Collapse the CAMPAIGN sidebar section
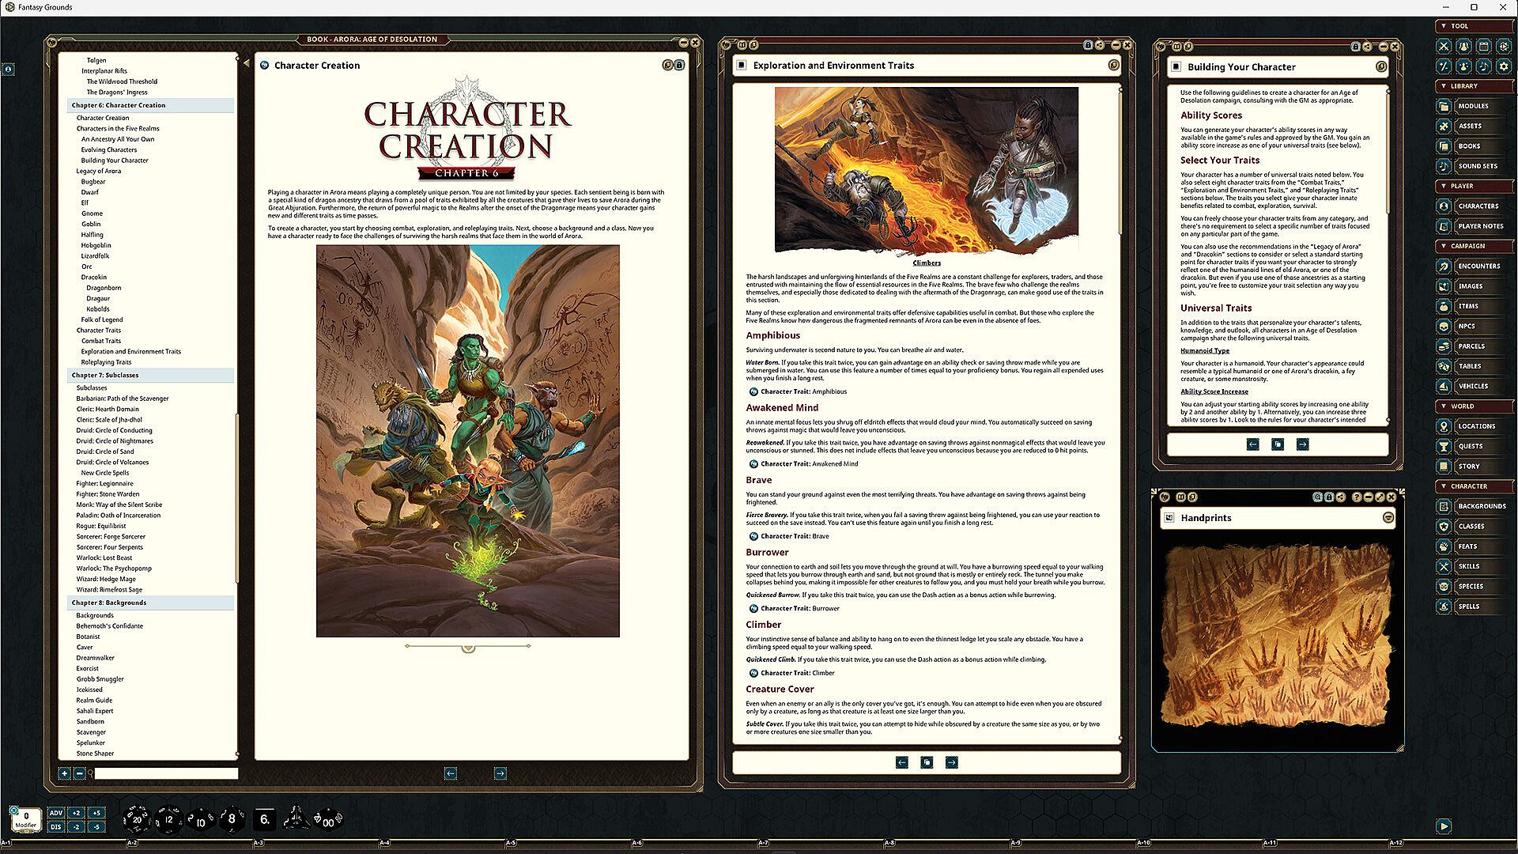1518x854 pixels. pos(1444,246)
